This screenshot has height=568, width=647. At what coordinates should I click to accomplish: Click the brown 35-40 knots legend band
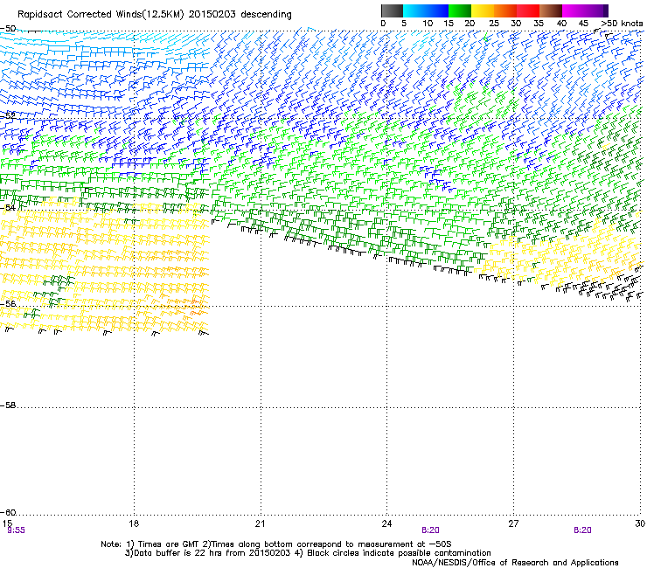pos(551,10)
